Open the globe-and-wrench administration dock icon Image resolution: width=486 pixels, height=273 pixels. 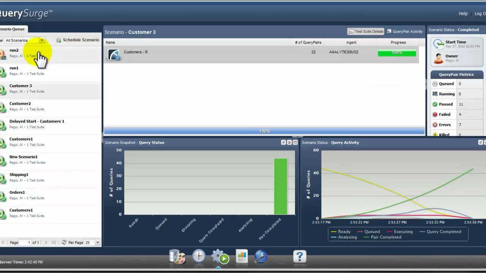point(261,257)
